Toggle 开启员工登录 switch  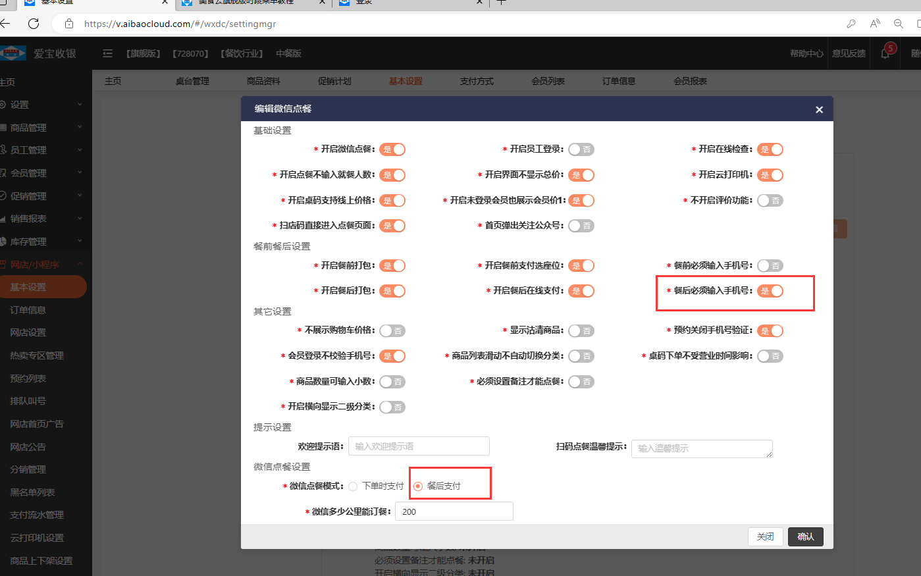click(581, 149)
